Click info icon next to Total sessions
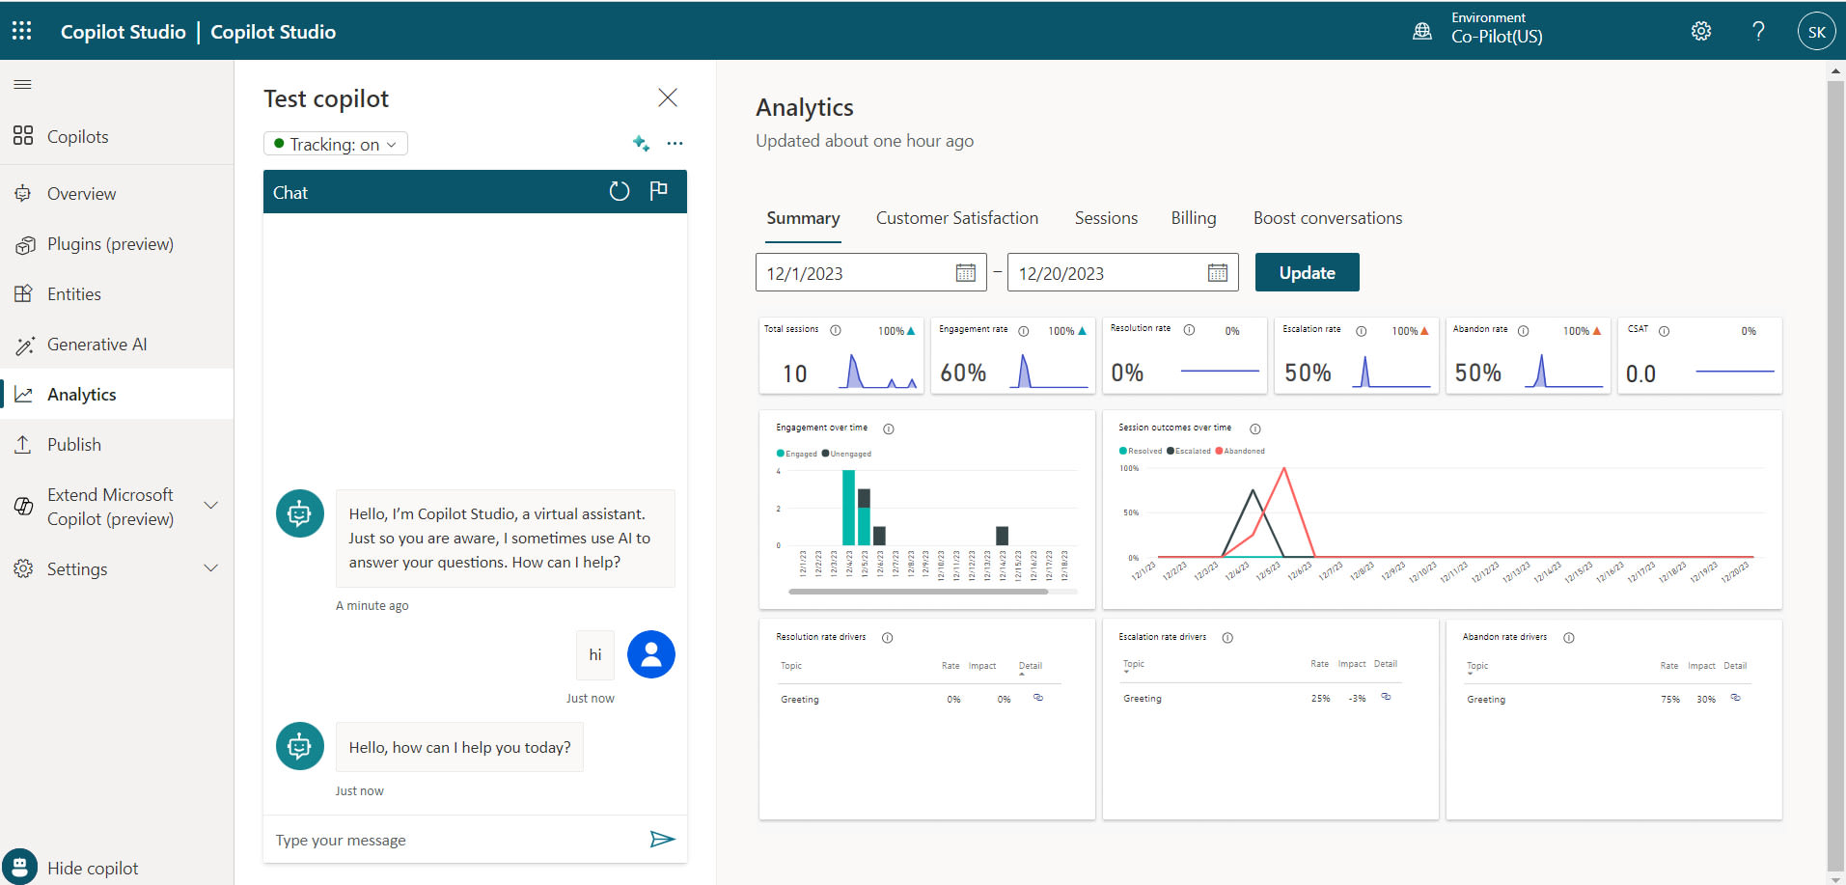1846x885 pixels. [x=836, y=330]
